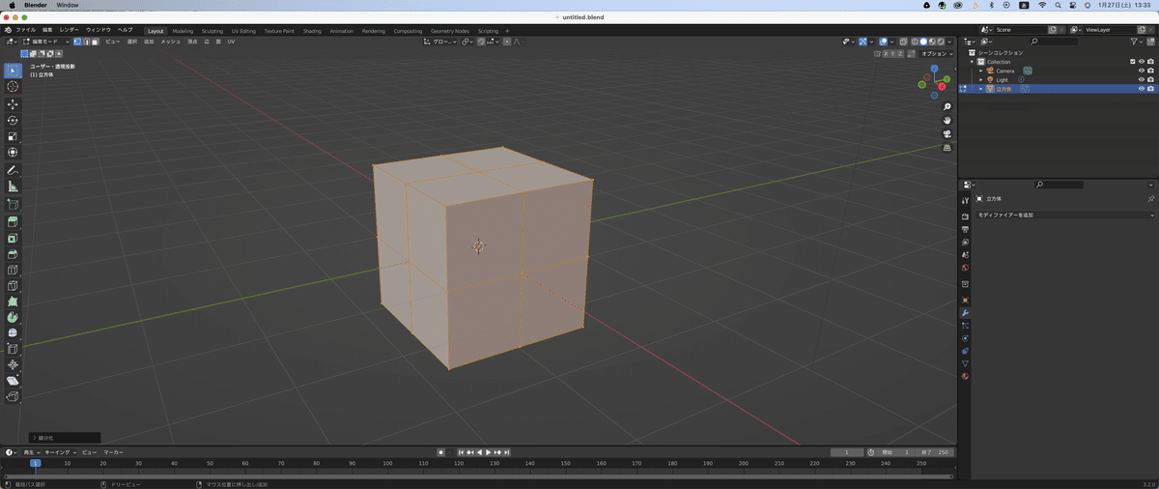Hide the Light object in viewport

(1141, 79)
